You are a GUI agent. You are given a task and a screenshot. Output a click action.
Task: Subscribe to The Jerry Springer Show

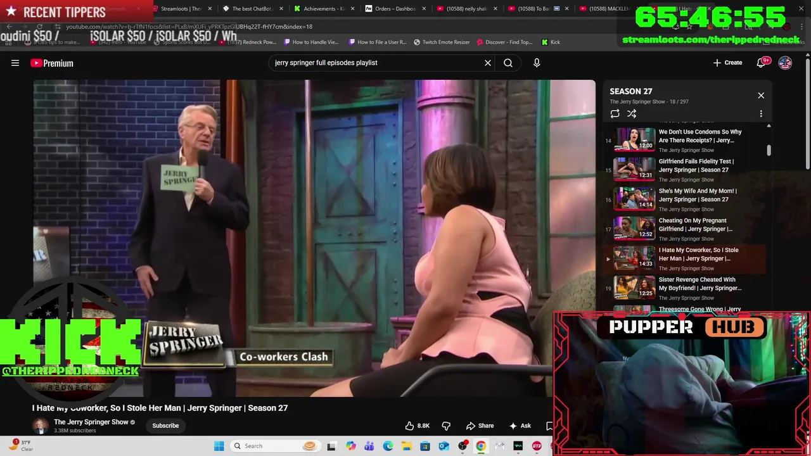pyautogui.click(x=165, y=426)
